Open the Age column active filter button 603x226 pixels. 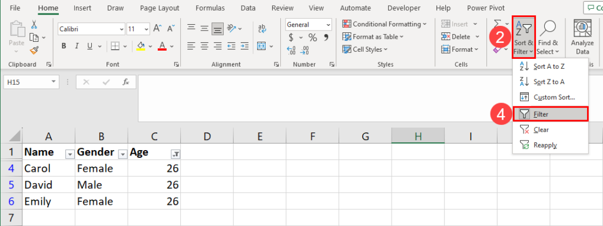tap(175, 154)
